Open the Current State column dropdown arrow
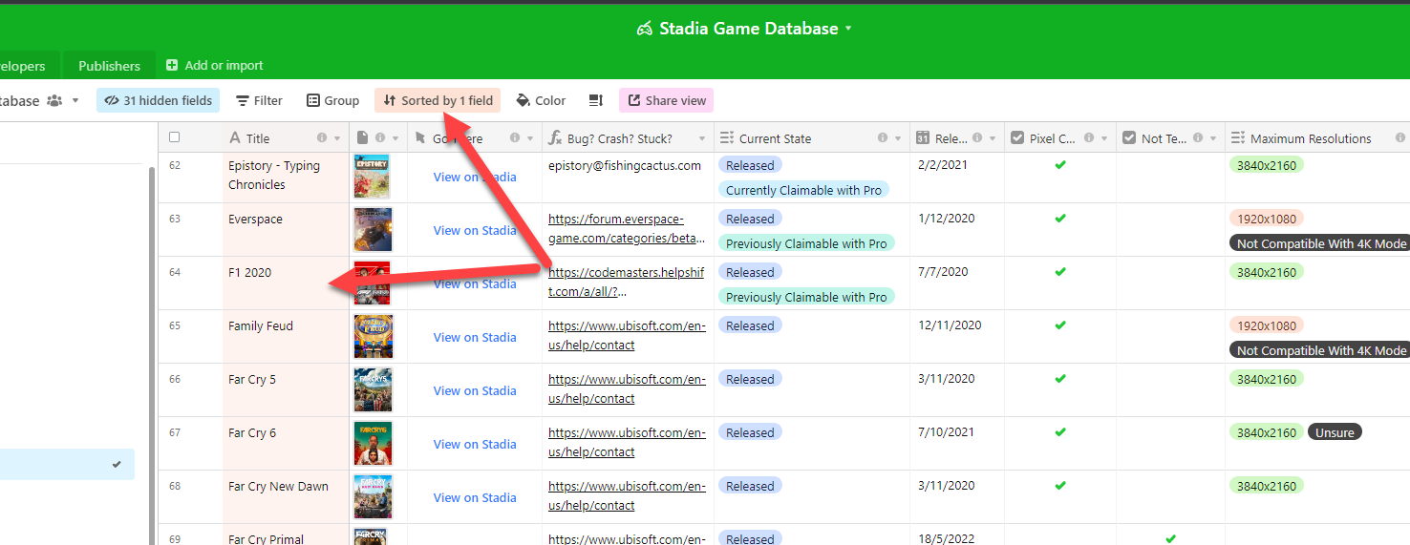 (897, 138)
